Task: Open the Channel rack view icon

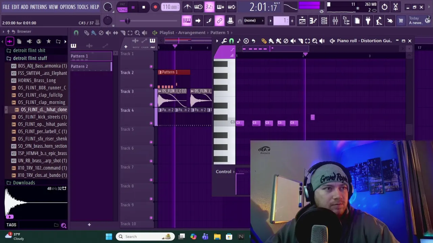Action: click(324, 21)
